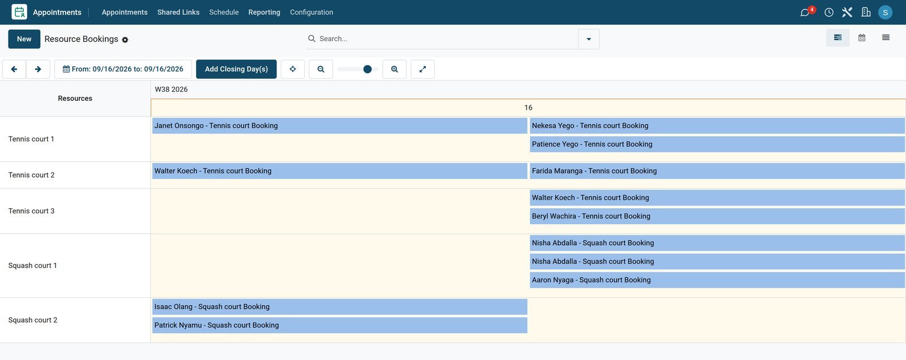Open the Appointments menu
The image size is (906, 360).
tap(125, 12)
